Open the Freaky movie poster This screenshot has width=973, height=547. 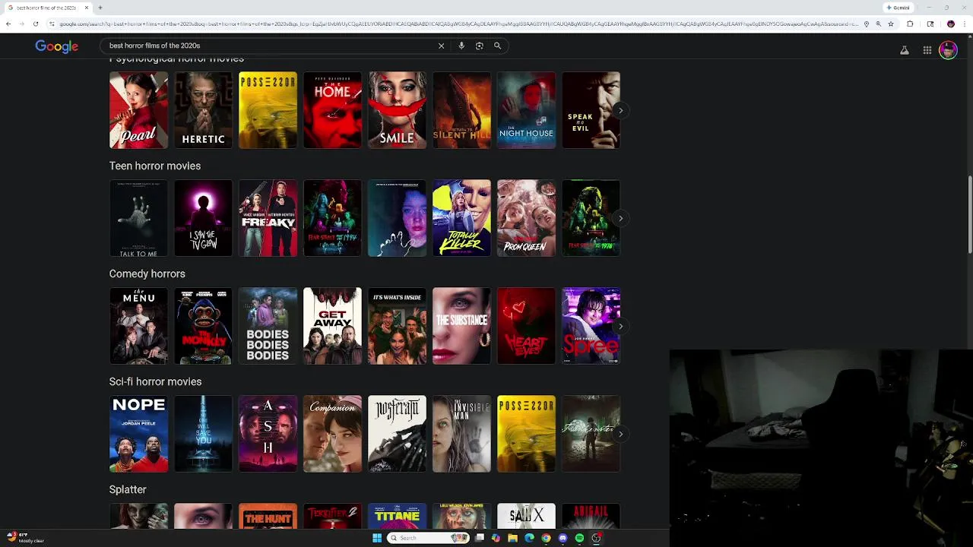pos(268,218)
